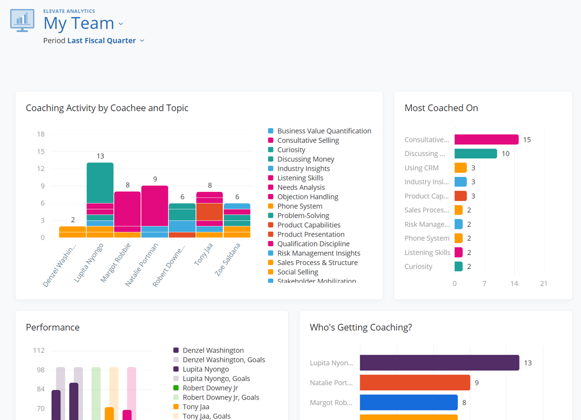Click Denzel Washington's orange column in coaching activity chart
This screenshot has width=581, height=420.
point(73,232)
